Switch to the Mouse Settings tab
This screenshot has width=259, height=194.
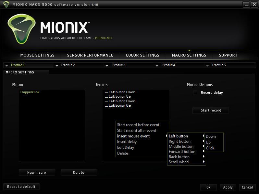click(x=37, y=55)
